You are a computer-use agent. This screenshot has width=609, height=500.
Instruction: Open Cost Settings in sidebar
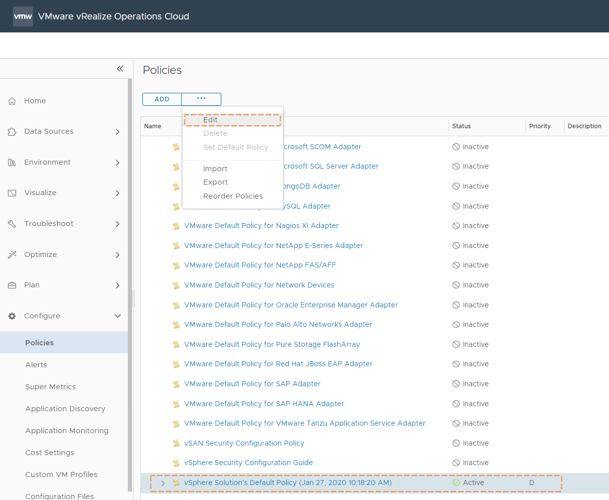point(50,453)
